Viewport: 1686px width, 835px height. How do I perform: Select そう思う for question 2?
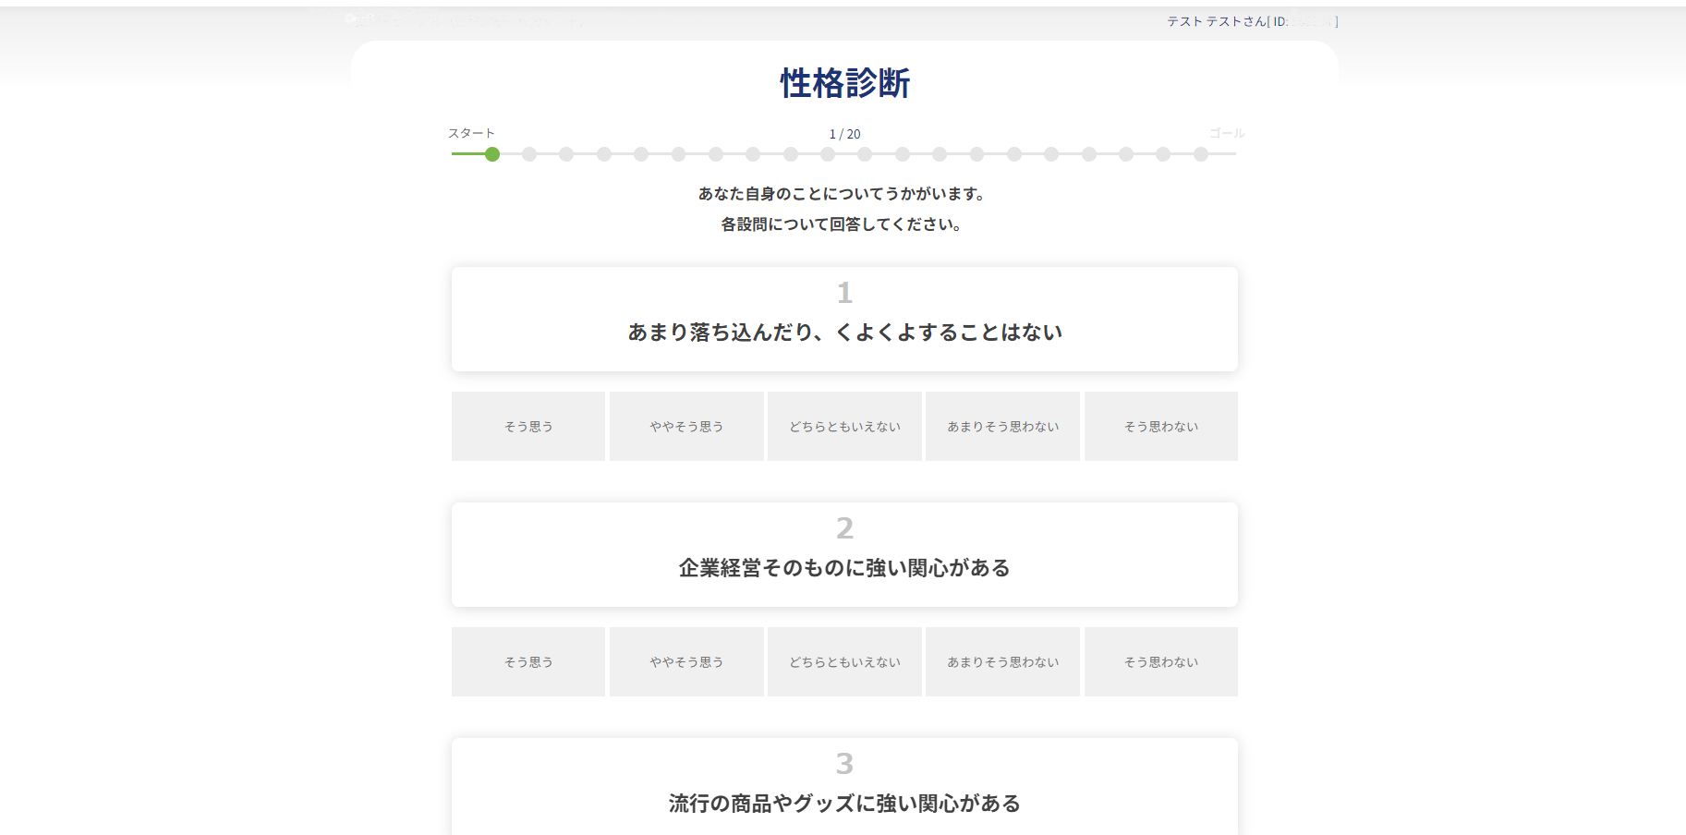pos(528,661)
